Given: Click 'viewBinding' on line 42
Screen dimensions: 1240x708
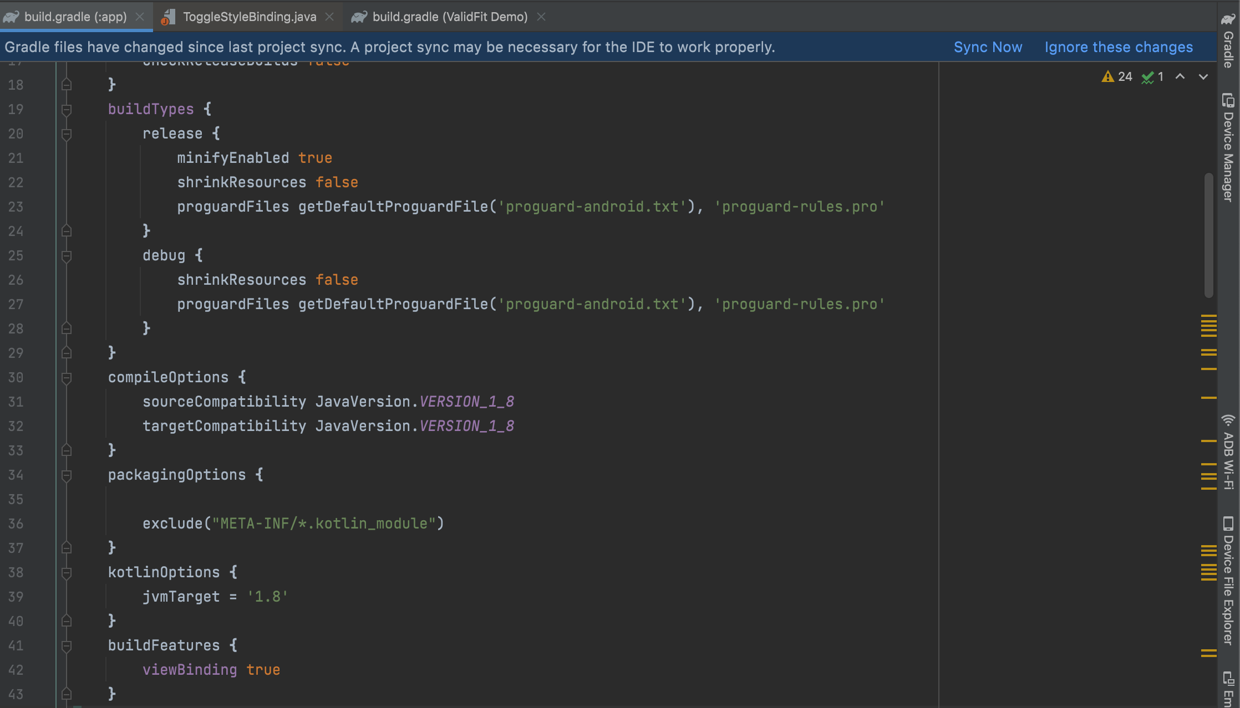Looking at the screenshot, I should [x=190, y=670].
